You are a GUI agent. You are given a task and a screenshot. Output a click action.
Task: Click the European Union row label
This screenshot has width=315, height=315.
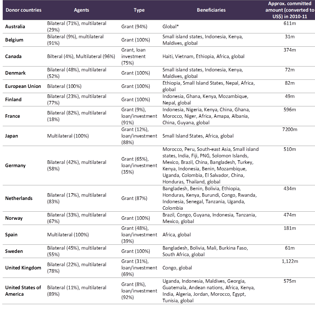(x=23, y=86)
